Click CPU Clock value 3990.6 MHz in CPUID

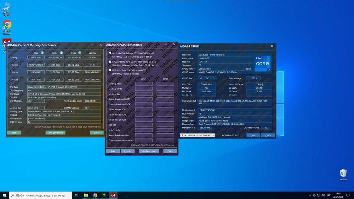tap(206, 84)
